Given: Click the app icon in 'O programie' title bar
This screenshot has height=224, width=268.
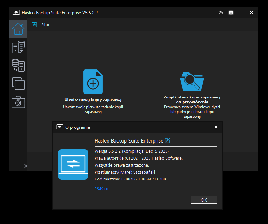Looking at the screenshot, I should [60, 127].
